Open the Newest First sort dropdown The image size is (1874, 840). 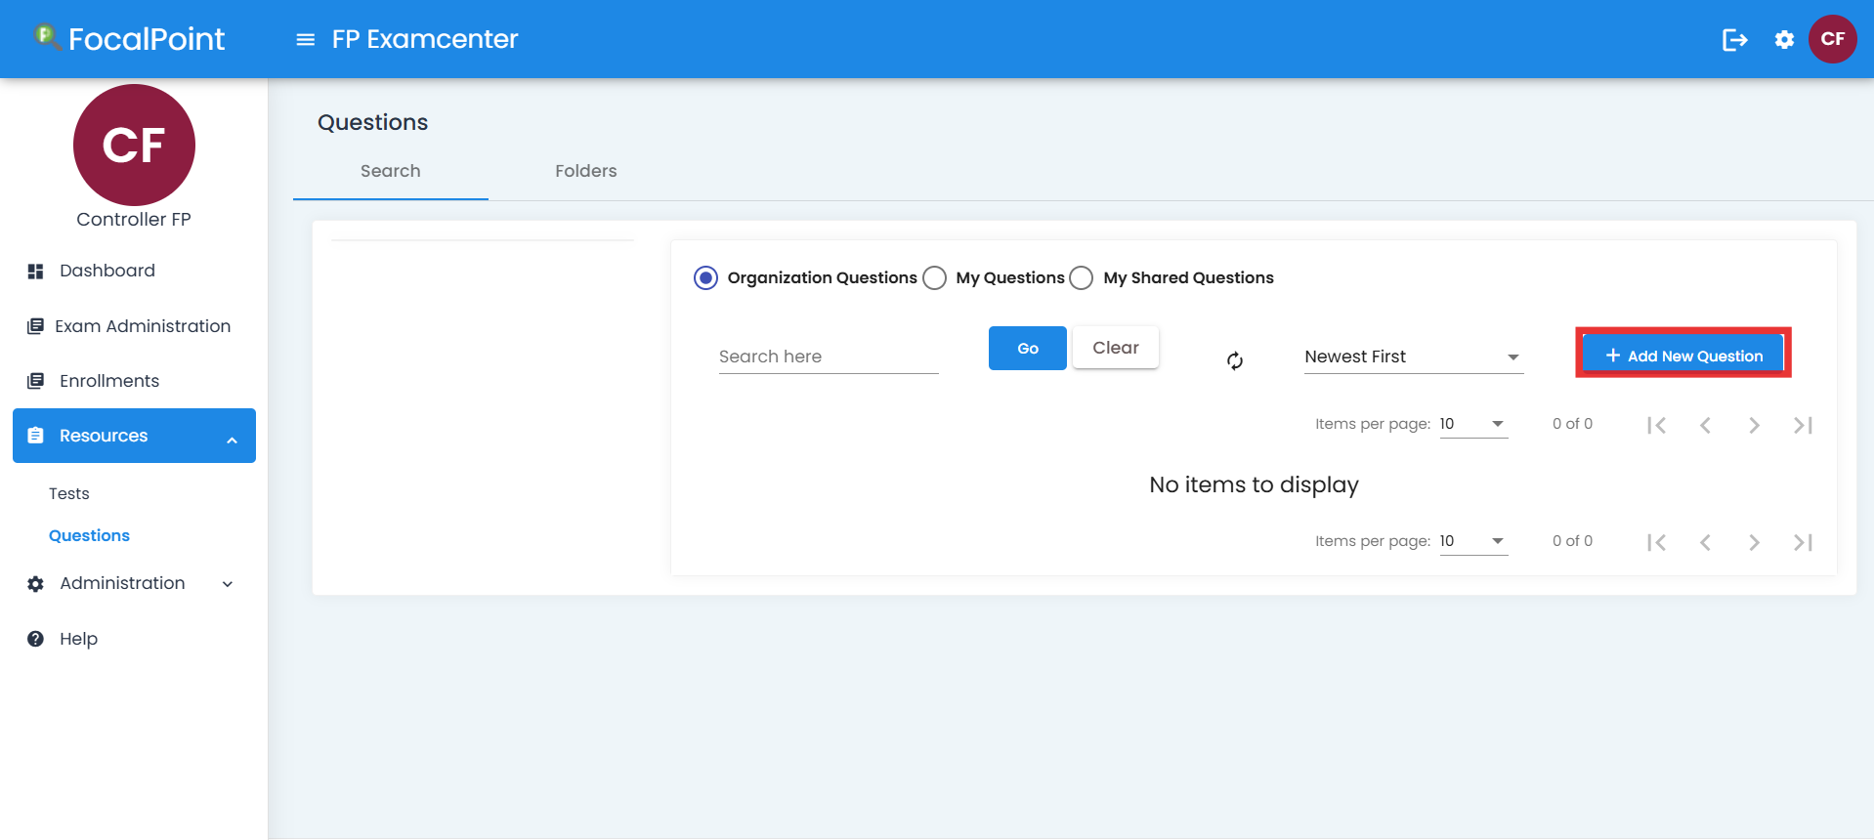click(1413, 357)
